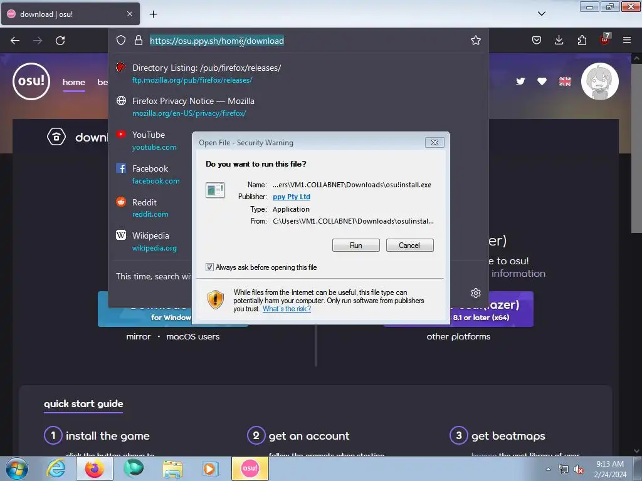Viewport: 642px width, 481px height.
Task: Click the quick start guide heading
Action: 83,404
